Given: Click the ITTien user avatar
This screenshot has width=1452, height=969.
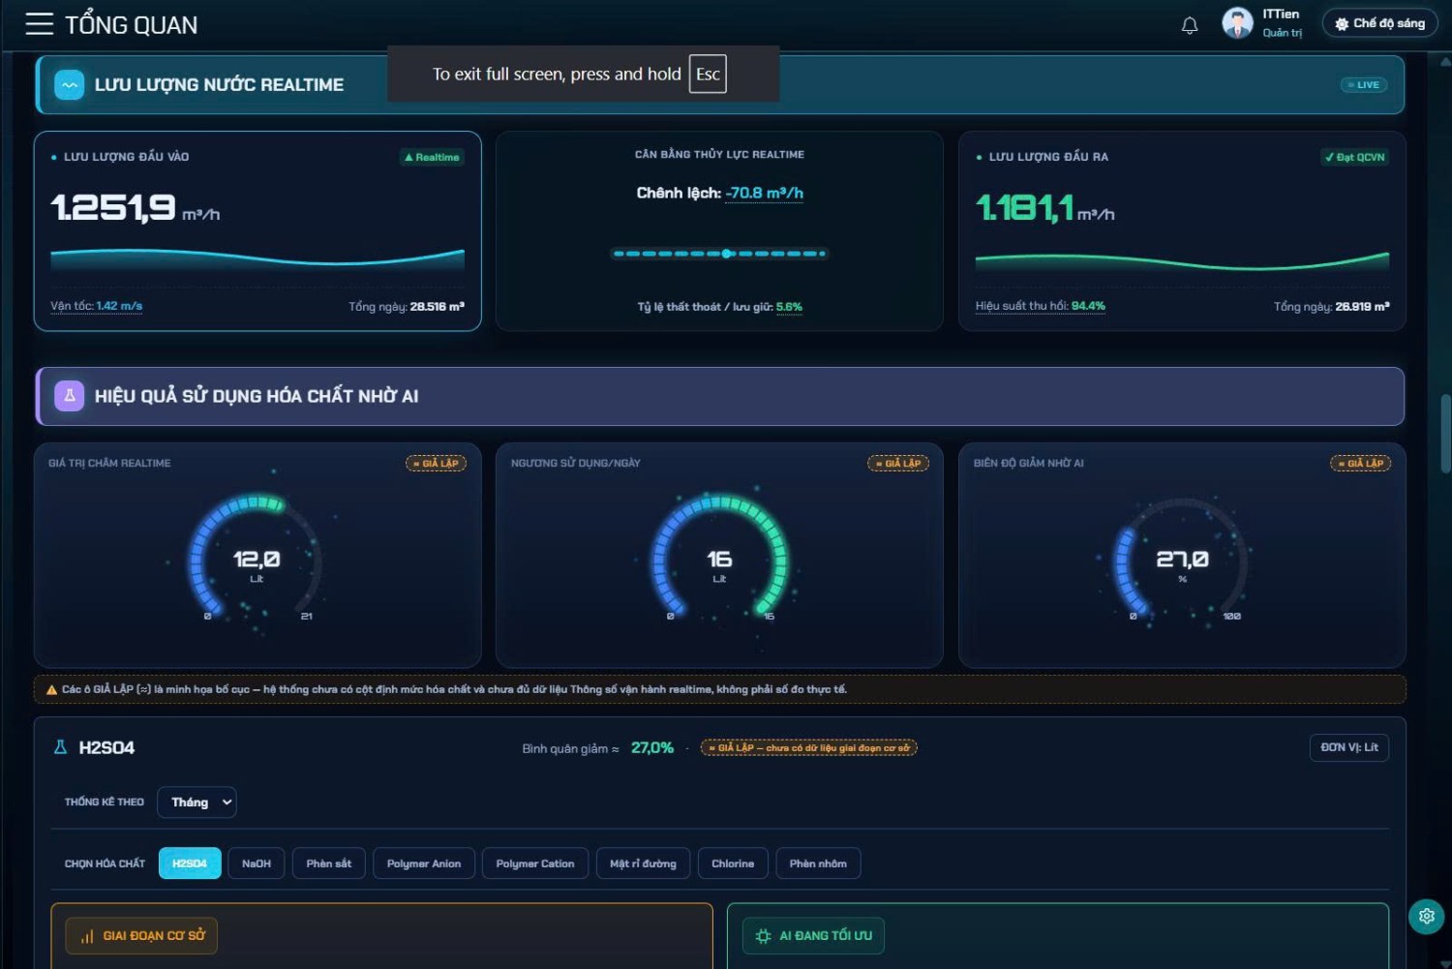Looking at the screenshot, I should 1237,23.
